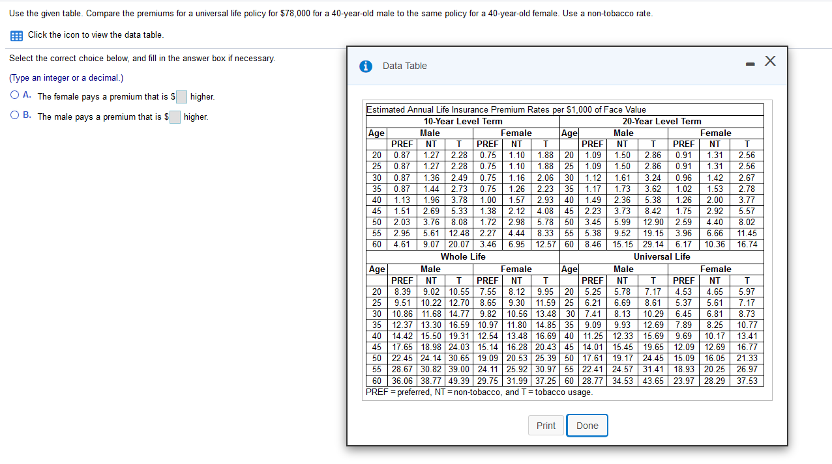Click the blue data table grid icon
The width and height of the screenshot is (832, 464).
[x=16, y=35]
